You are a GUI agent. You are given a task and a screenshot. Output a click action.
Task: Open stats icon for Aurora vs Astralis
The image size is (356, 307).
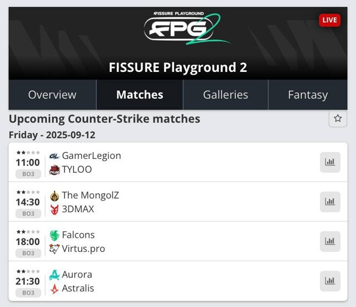(x=330, y=281)
